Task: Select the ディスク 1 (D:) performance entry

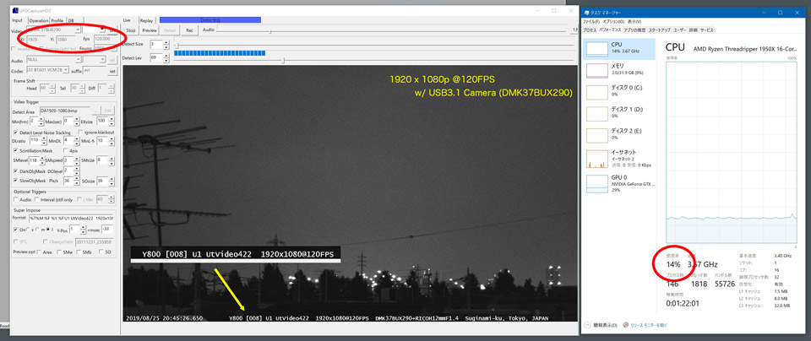Action: pyautogui.click(x=619, y=112)
